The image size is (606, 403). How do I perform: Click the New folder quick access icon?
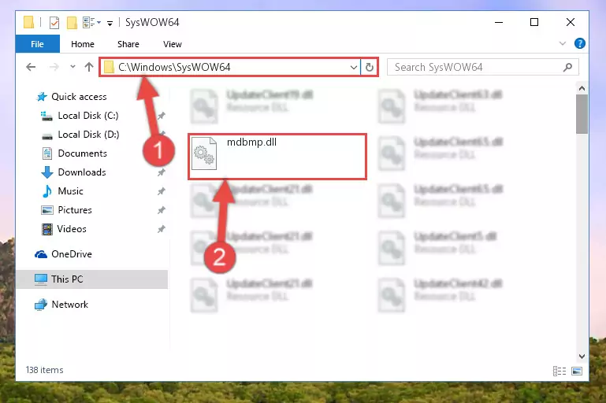pos(72,23)
